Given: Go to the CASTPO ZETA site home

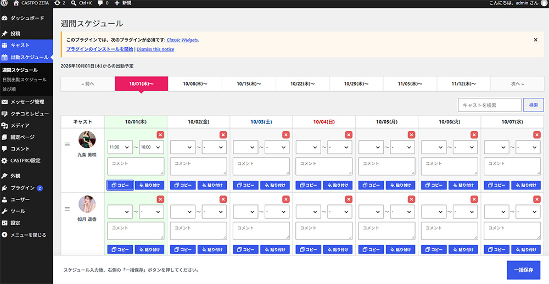Looking at the screenshot, I should [x=31, y=3].
